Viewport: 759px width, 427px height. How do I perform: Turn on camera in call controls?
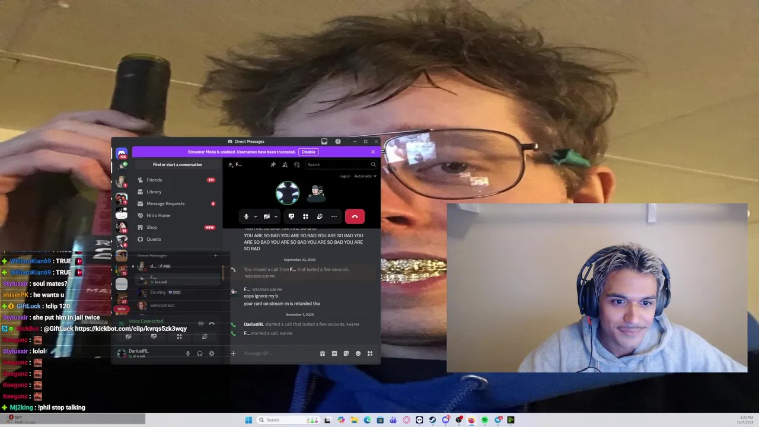coord(267,216)
